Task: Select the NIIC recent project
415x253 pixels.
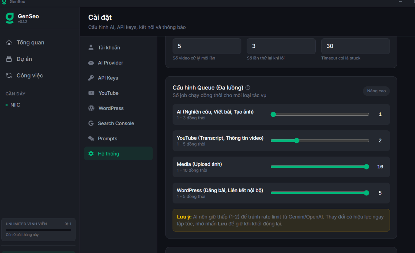Action: [15, 105]
